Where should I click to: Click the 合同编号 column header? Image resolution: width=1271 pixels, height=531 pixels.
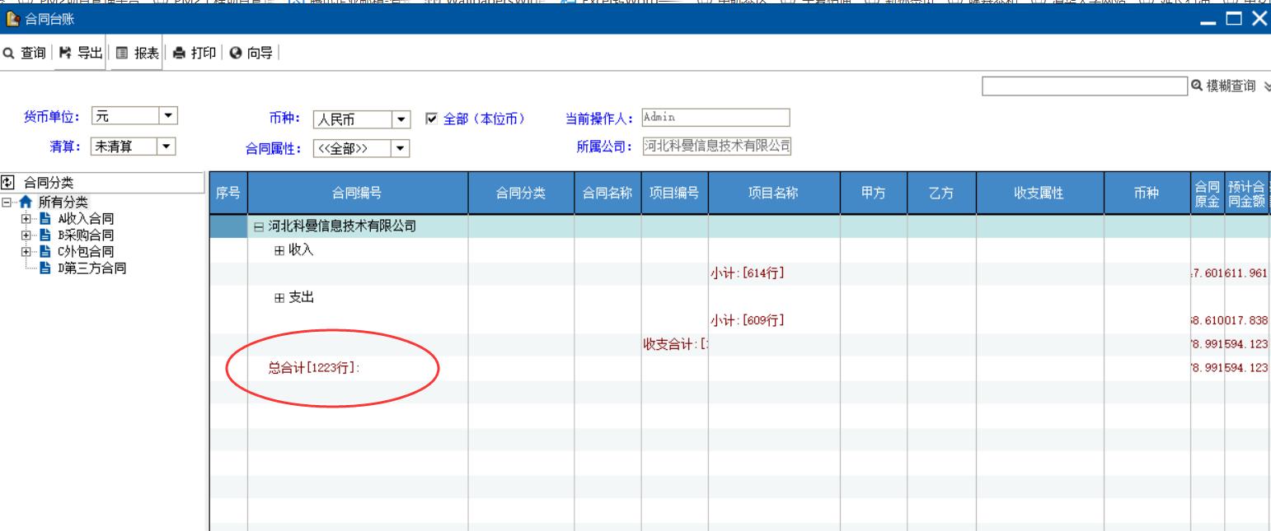(357, 193)
